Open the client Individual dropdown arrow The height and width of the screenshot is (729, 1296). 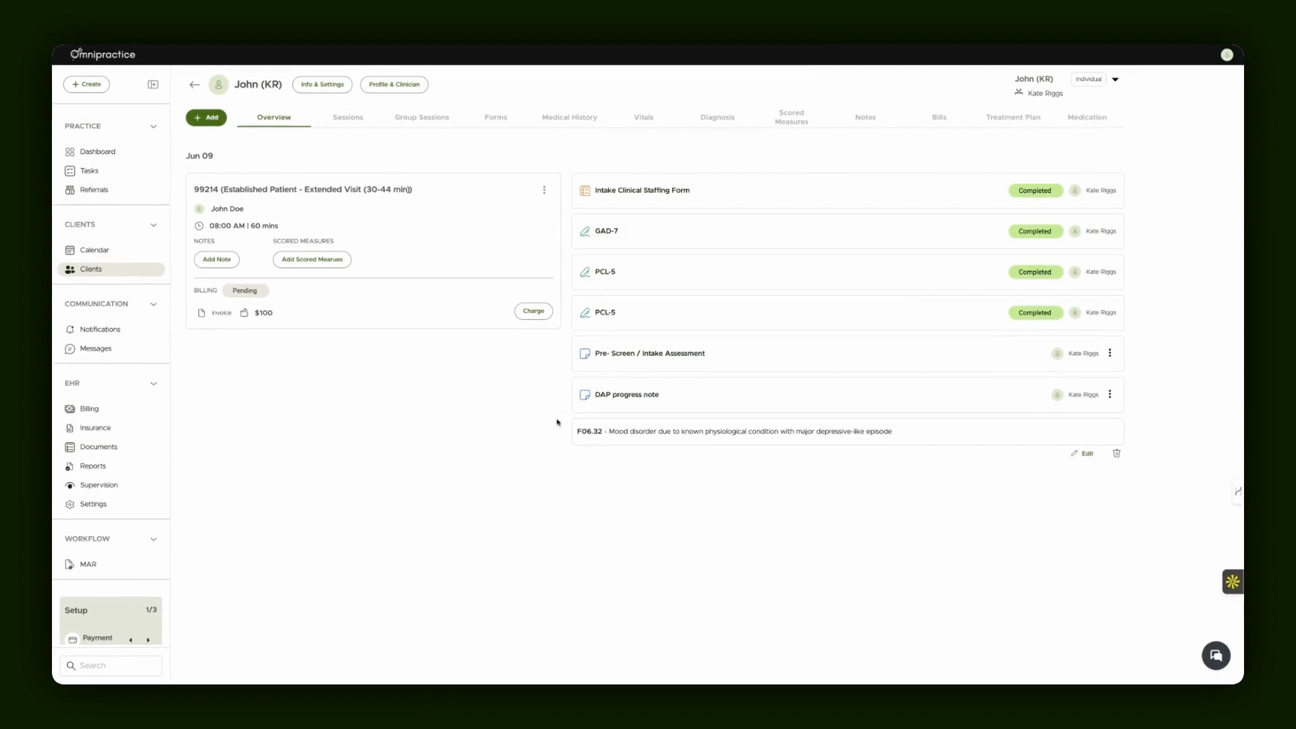tap(1115, 80)
